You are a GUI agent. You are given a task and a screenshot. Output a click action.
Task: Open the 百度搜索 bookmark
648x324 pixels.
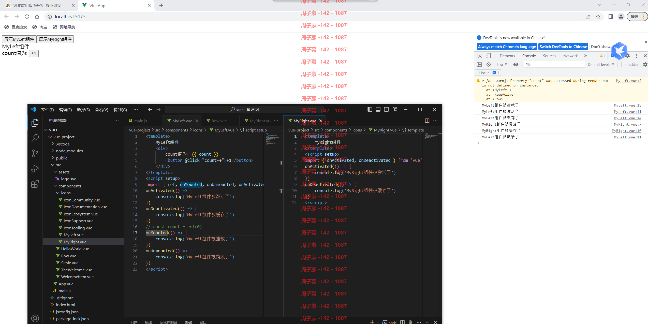[x=16, y=27]
